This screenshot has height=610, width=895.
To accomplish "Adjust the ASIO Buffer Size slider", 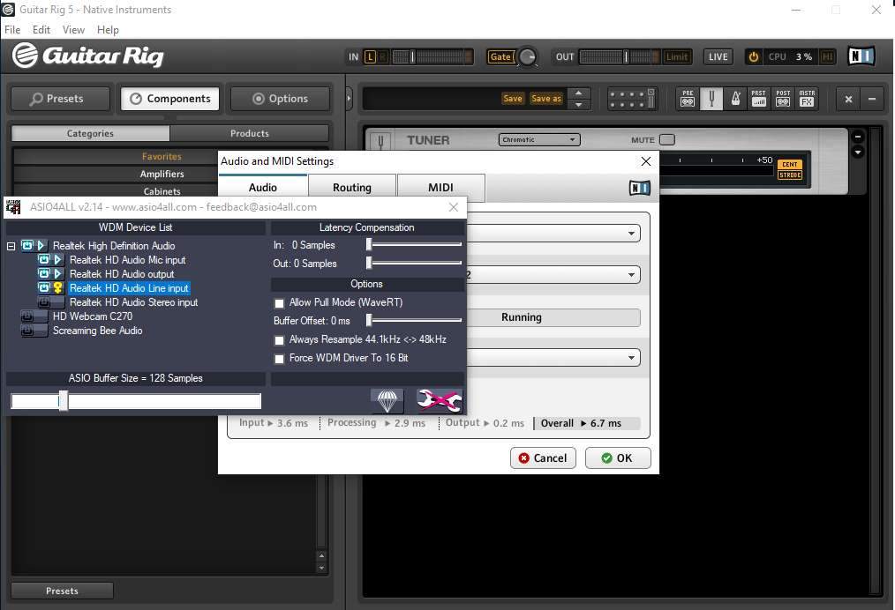I will pos(64,401).
